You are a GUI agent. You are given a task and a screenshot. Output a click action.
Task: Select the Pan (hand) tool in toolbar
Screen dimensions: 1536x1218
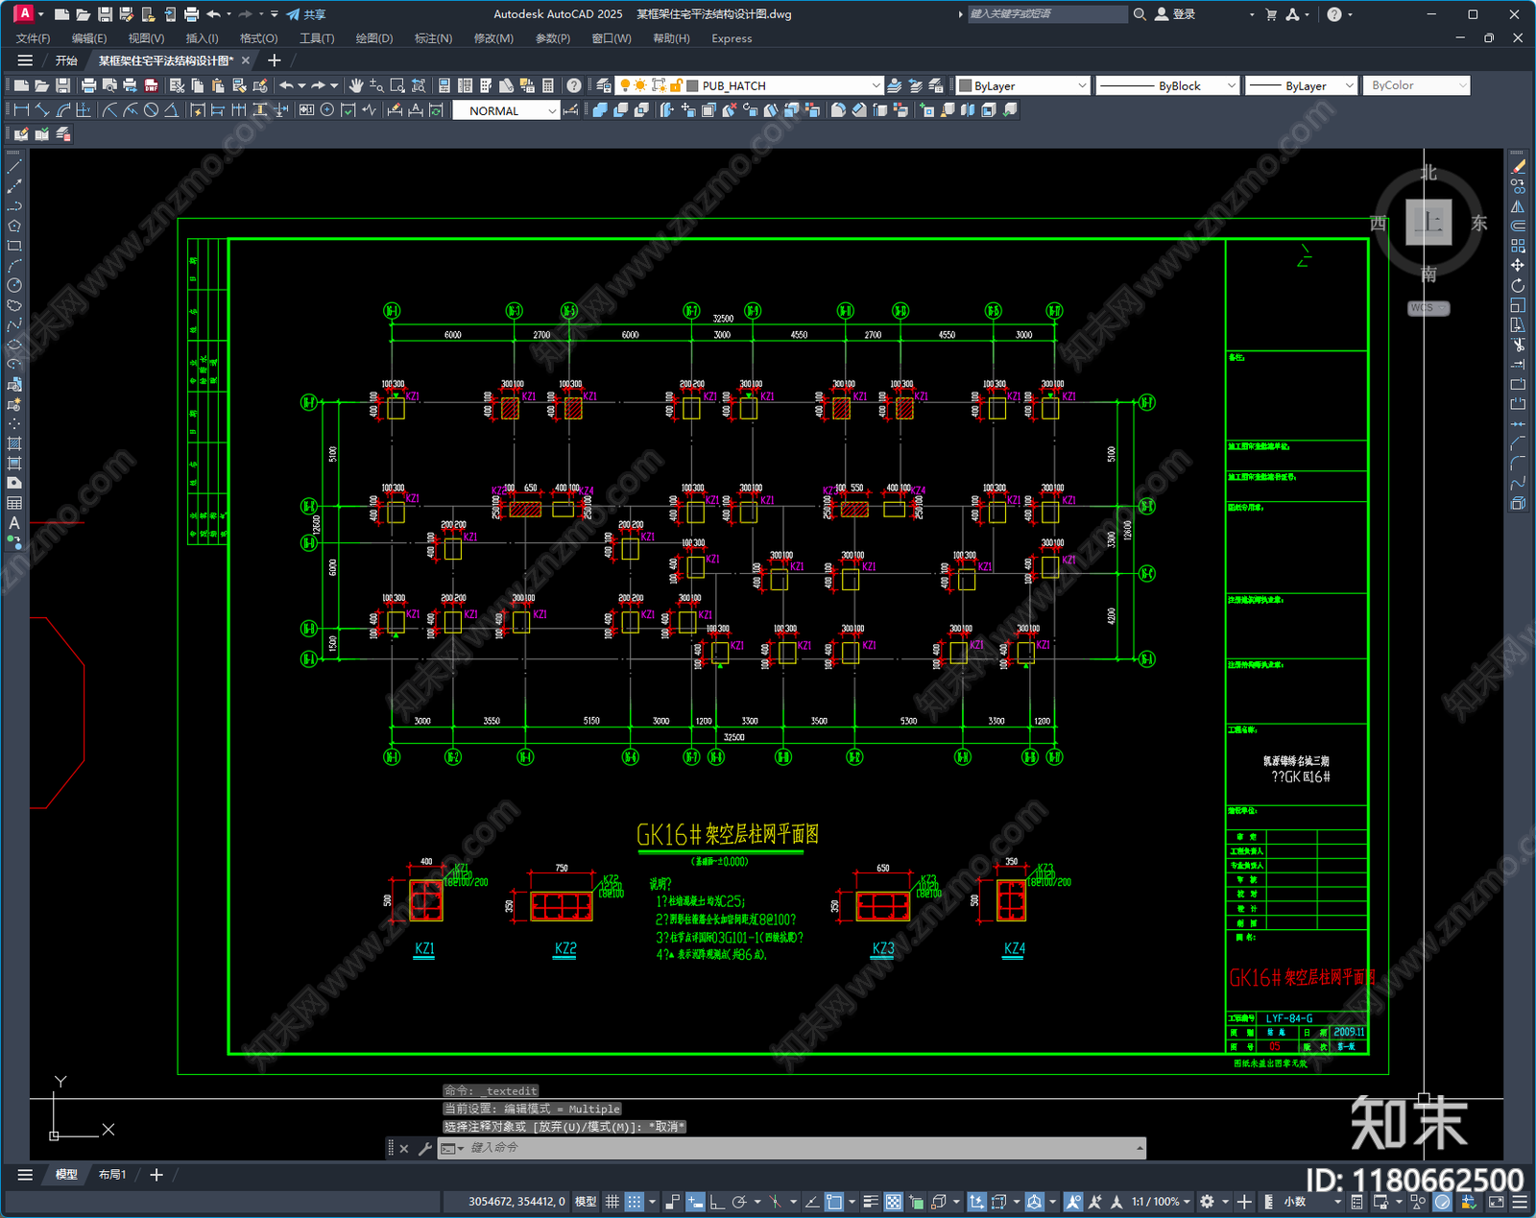click(356, 85)
